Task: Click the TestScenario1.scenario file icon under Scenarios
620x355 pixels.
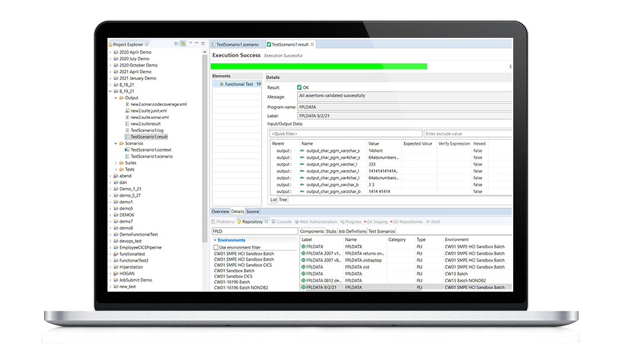Action: (127, 156)
